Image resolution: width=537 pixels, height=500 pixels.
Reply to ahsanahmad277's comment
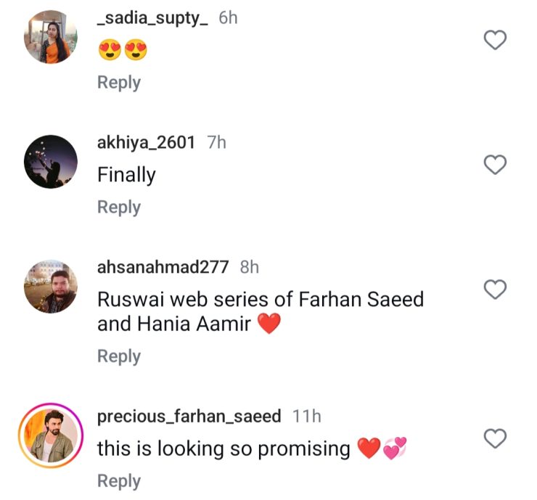point(119,356)
